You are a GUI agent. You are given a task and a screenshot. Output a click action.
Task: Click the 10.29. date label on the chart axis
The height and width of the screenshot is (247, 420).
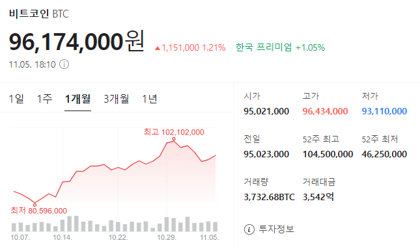click(167, 237)
